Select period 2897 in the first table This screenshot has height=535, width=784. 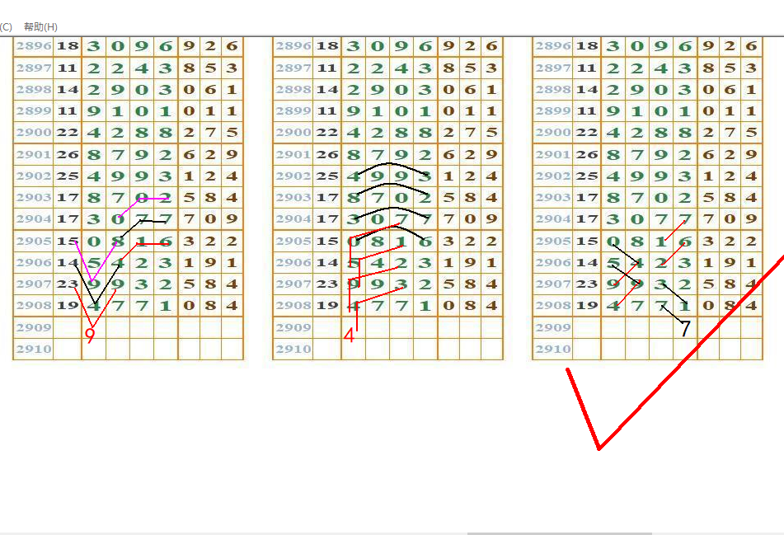tap(34, 68)
